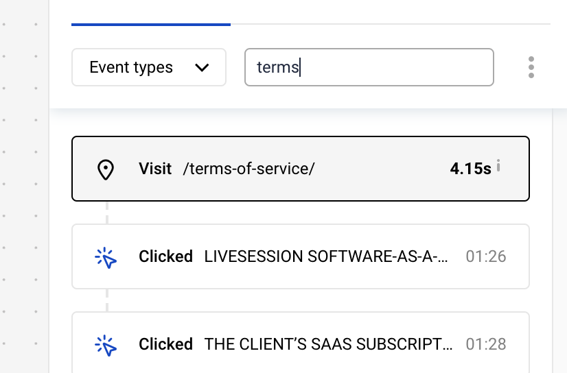Open the Event types dropdown

[x=148, y=67]
